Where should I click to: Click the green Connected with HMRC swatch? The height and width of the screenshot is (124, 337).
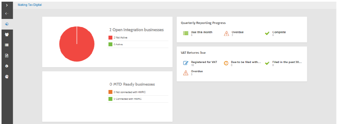(x=110, y=99)
